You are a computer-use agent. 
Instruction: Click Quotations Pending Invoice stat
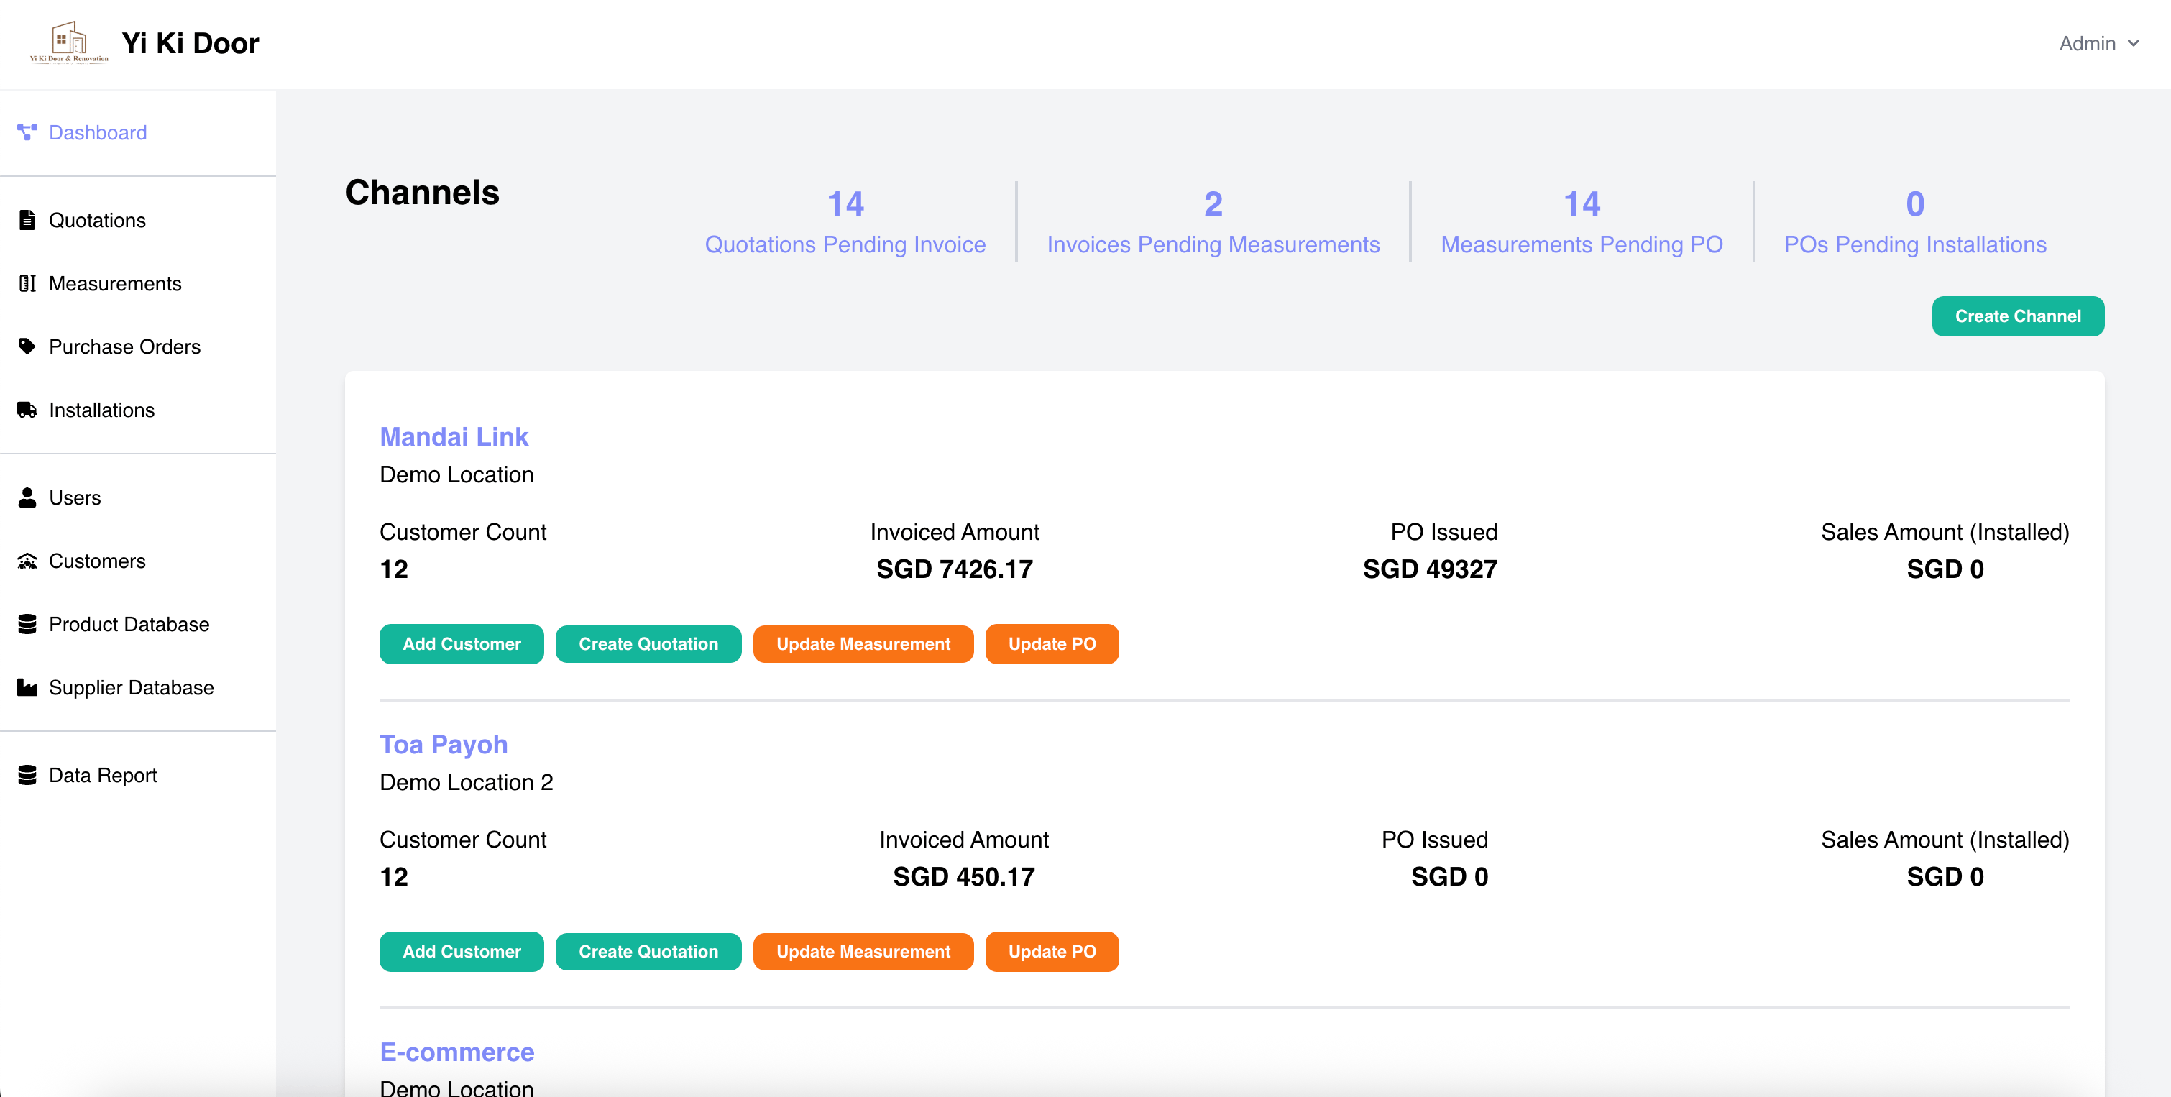pyautogui.click(x=845, y=222)
